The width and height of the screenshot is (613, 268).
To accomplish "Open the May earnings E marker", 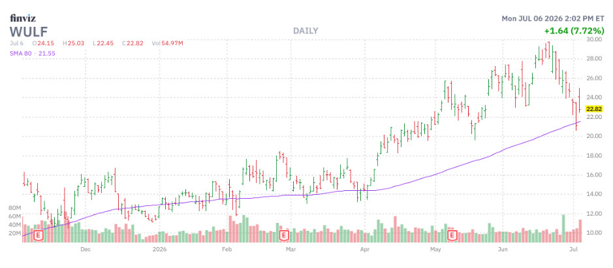I will click(452, 235).
